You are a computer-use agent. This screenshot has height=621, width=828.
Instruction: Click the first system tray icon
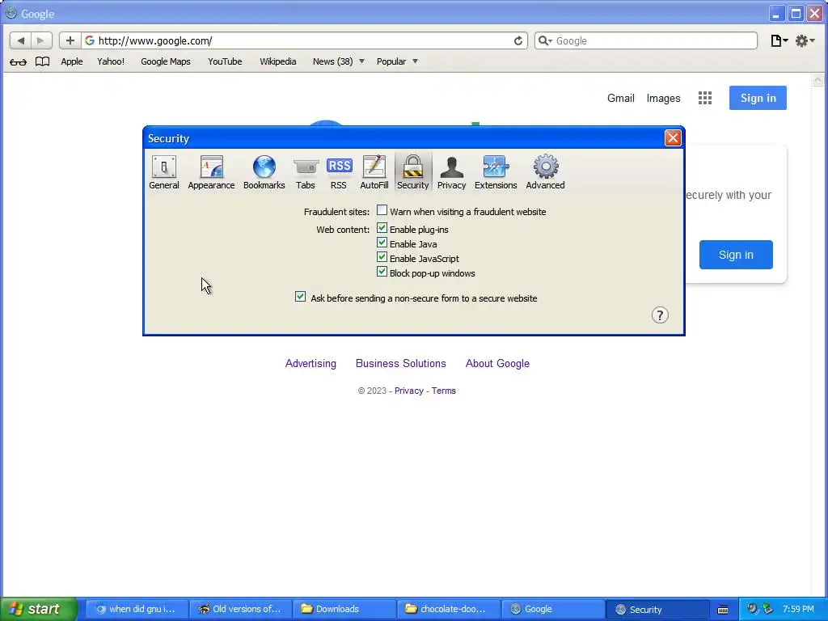click(753, 609)
